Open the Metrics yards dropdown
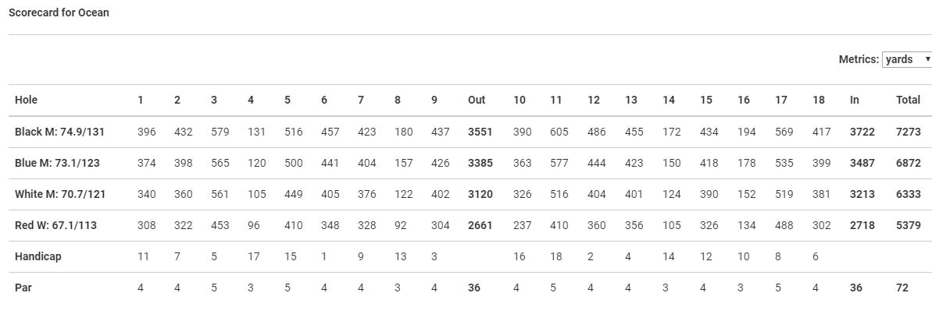Viewport: 932px width, 314px height. pyautogui.click(x=908, y=59)
